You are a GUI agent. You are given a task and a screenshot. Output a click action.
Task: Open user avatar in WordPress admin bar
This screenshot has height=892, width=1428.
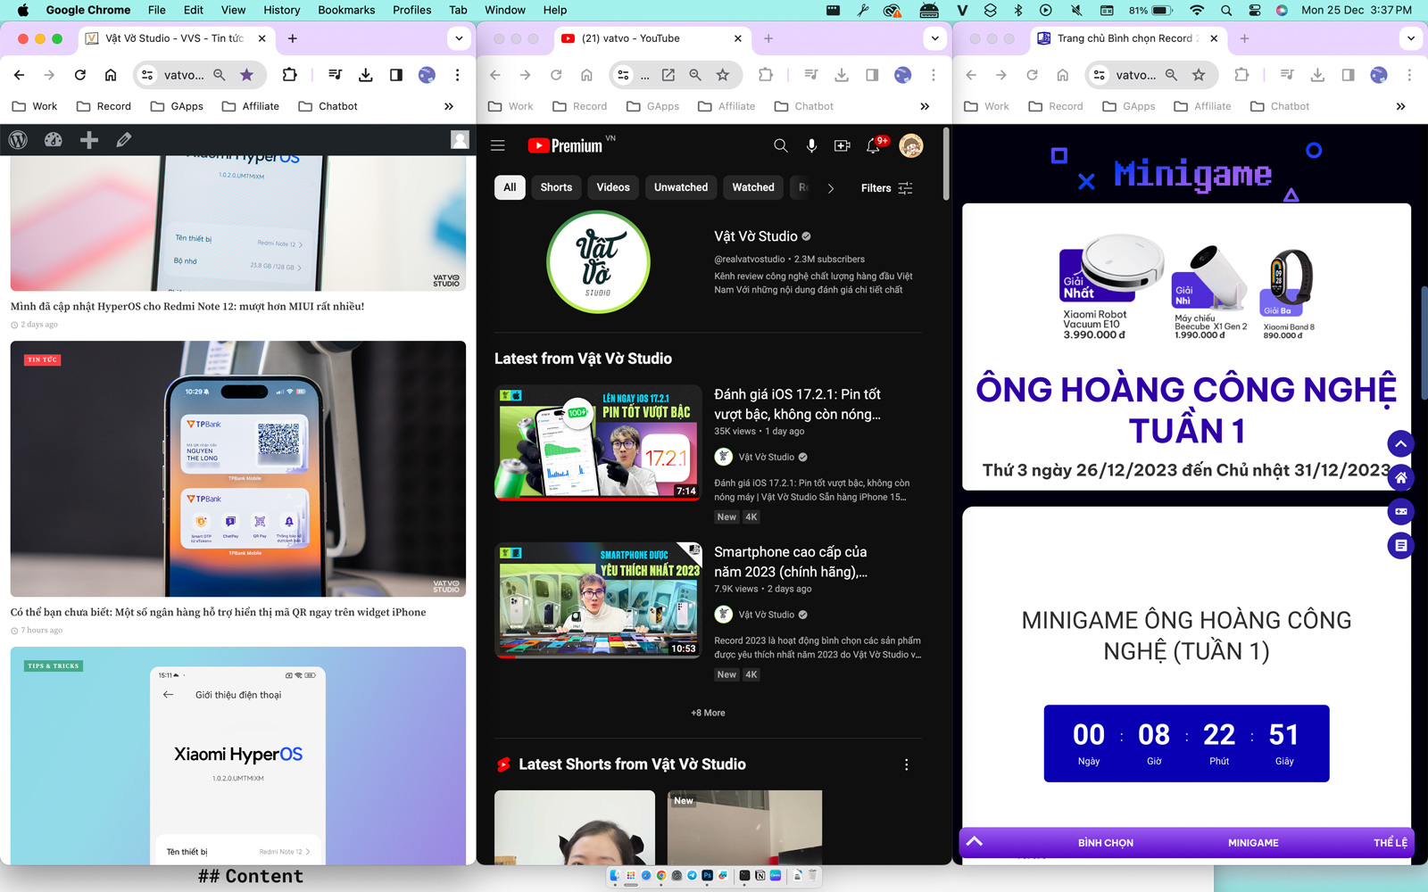[460, 140]
